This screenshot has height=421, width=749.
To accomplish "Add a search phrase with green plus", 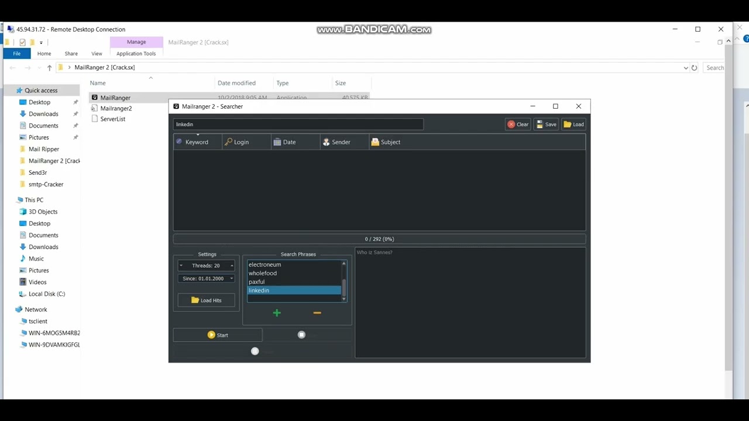I will [x=277, y=313].
